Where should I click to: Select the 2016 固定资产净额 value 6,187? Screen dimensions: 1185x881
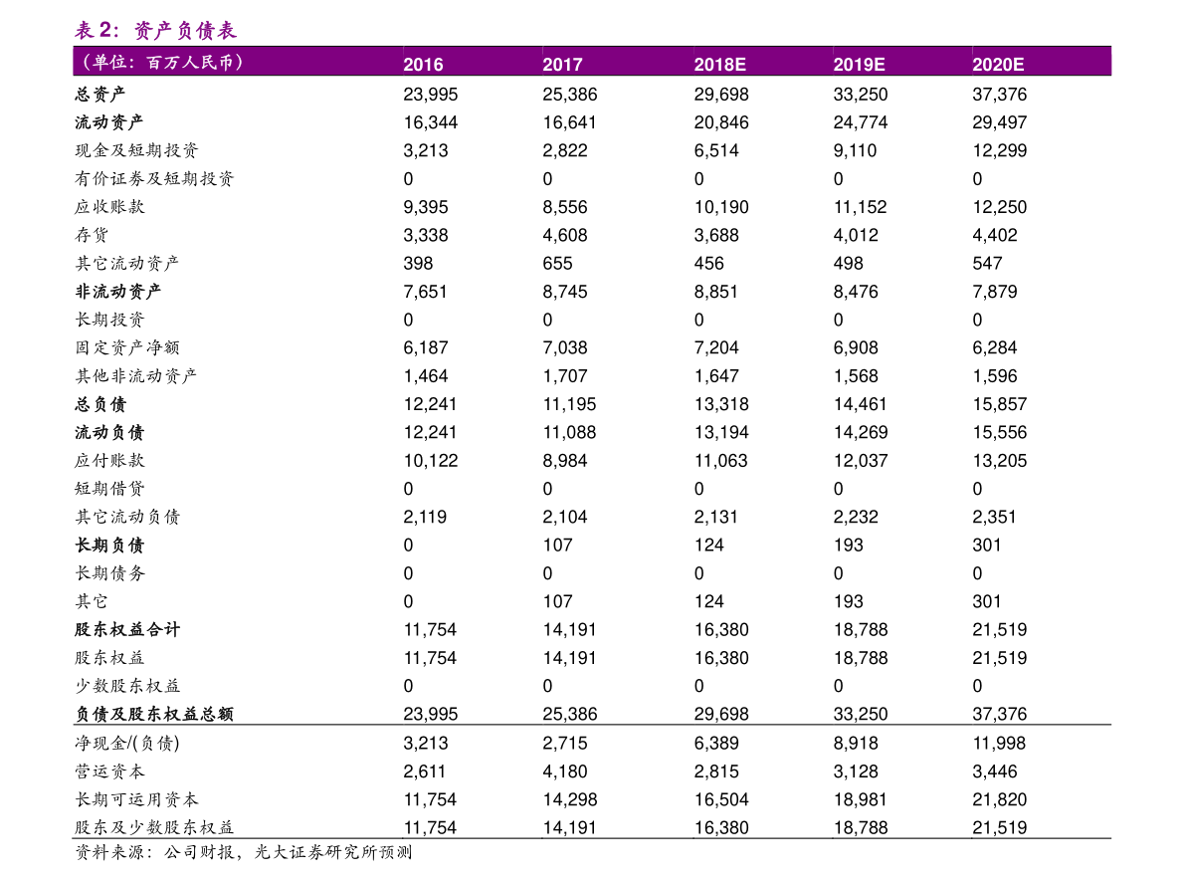[x=426, y=347]
